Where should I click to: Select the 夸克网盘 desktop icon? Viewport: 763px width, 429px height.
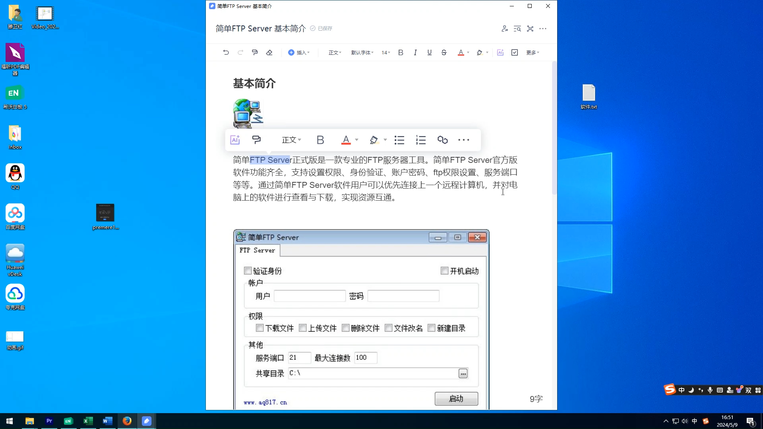pyautogui.click(x=15, y=297)
